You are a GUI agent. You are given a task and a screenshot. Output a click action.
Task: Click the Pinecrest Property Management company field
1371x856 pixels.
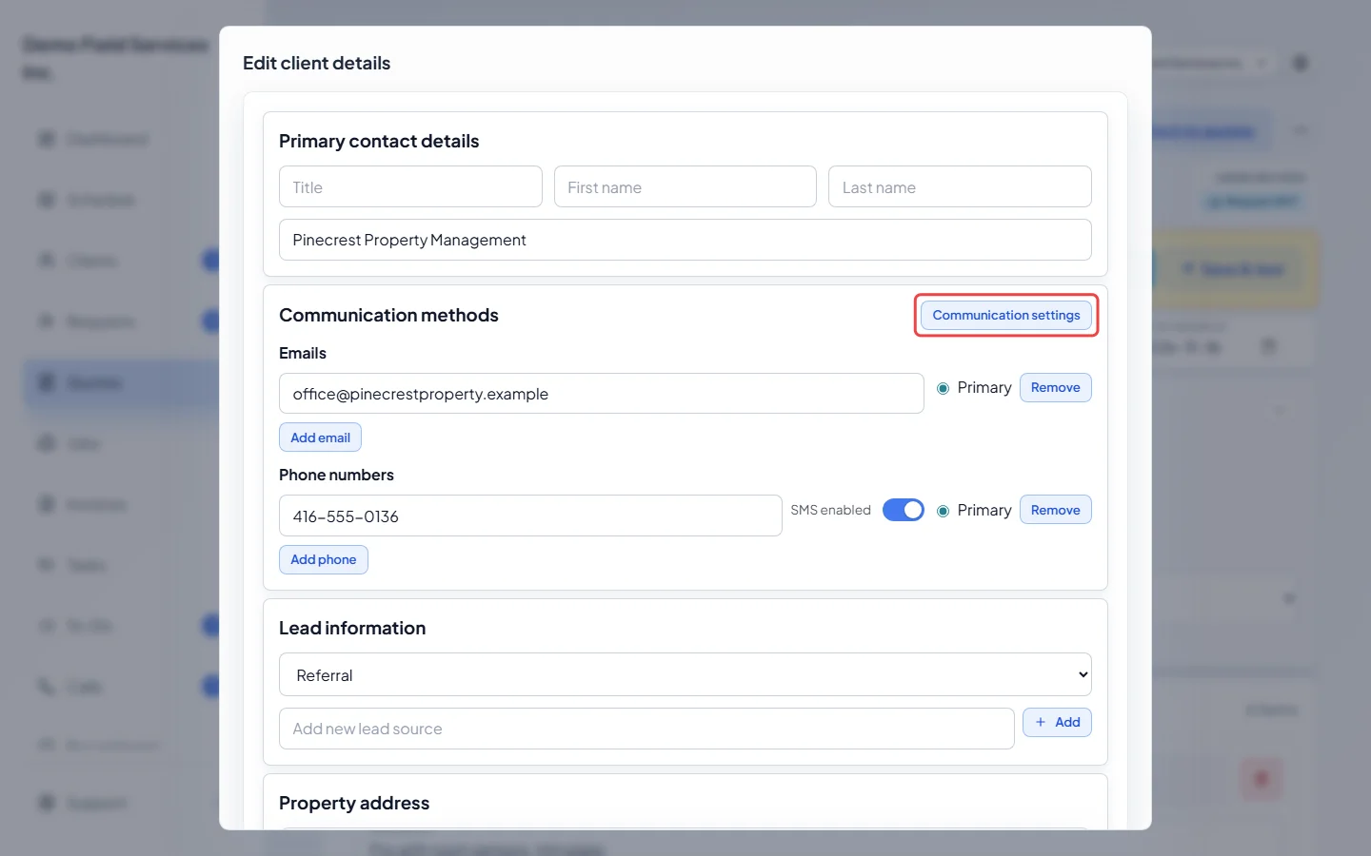(x=685, y=240)
